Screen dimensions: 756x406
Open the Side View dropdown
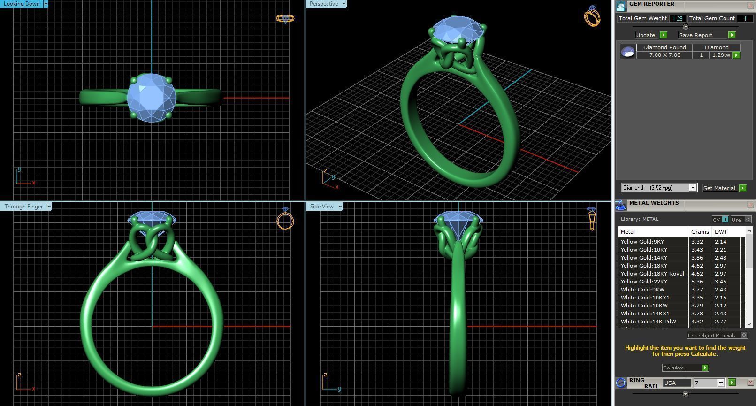(340, 207)
